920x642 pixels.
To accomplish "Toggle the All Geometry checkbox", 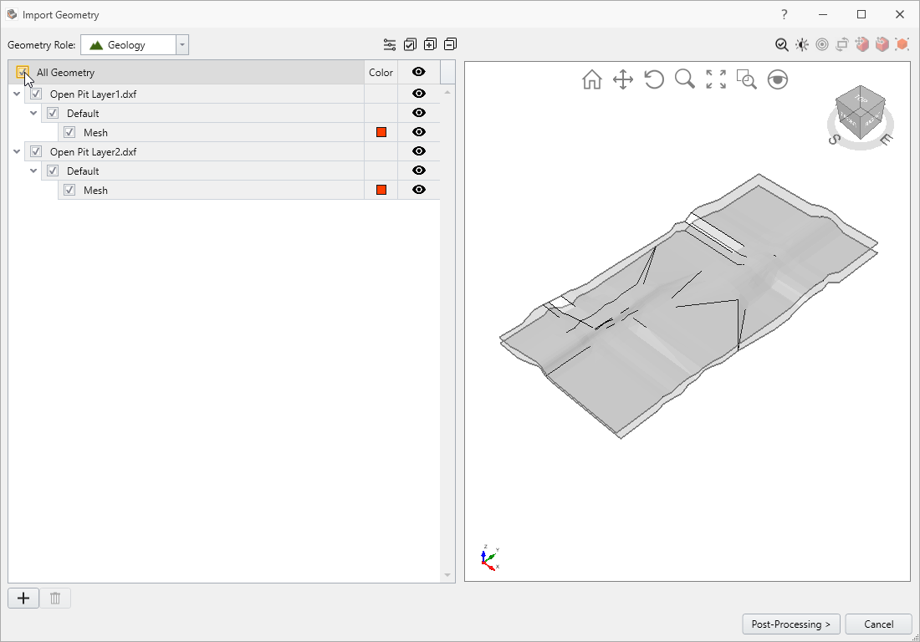I will tap(23, 73).
